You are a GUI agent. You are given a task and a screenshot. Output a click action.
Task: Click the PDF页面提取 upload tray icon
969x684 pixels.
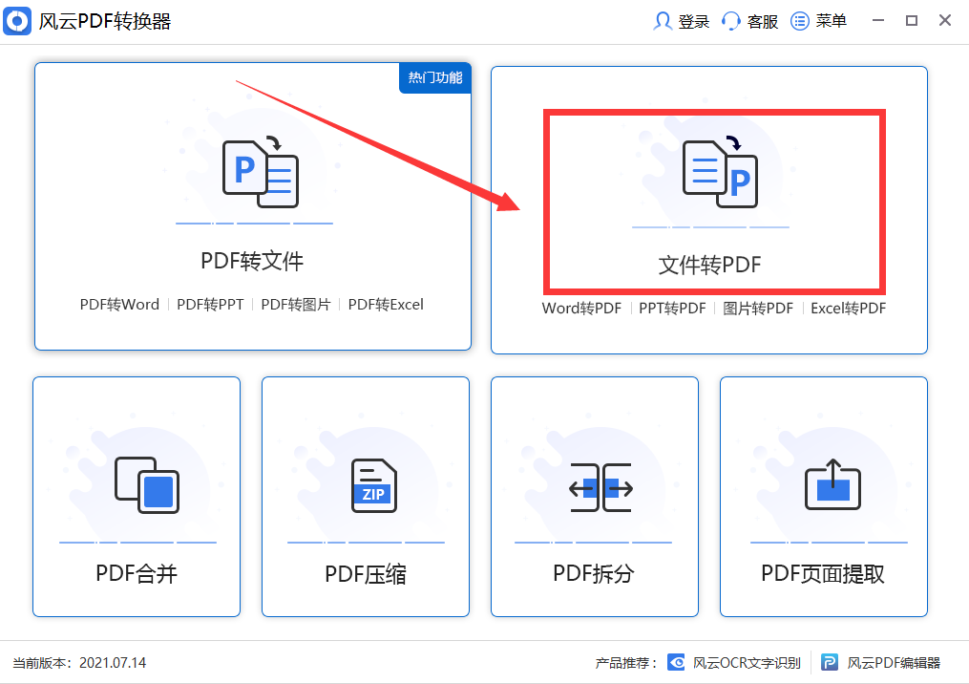(x=832, y=484)
